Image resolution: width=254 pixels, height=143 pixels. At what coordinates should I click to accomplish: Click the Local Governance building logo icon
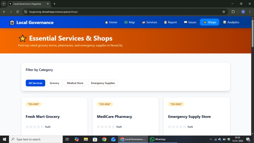click(x=12, y=22)
